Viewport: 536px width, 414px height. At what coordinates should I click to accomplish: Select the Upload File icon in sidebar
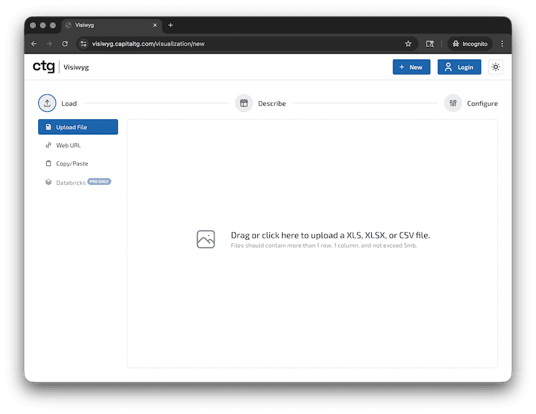48,127
